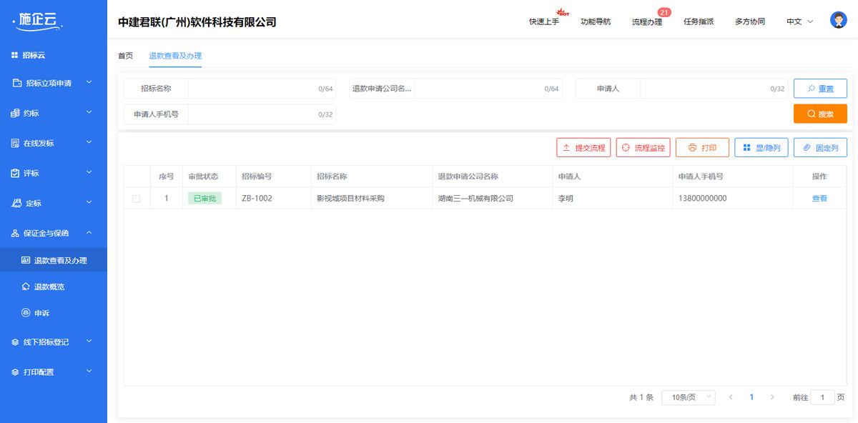Click the 定标 sidebar icon

[x=16, y=203]
